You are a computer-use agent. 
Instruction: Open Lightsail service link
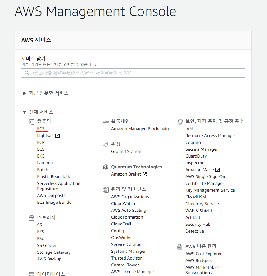[45, 136]
